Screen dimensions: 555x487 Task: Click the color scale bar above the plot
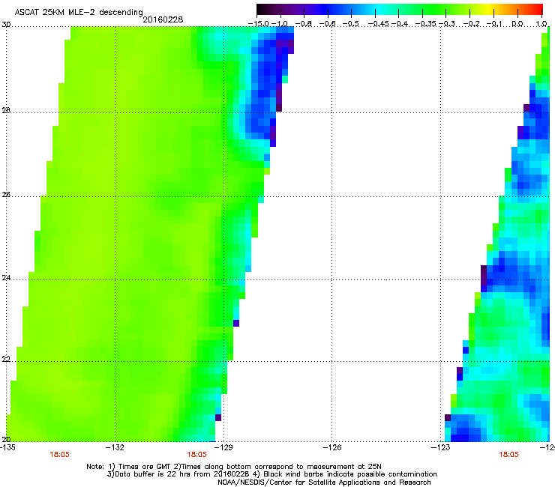coord(400,9)
